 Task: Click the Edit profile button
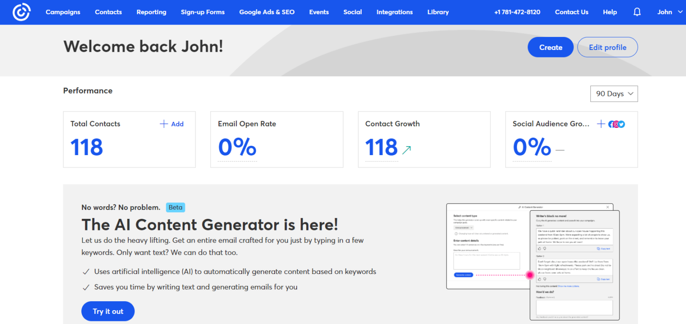(x=607, y=47)
